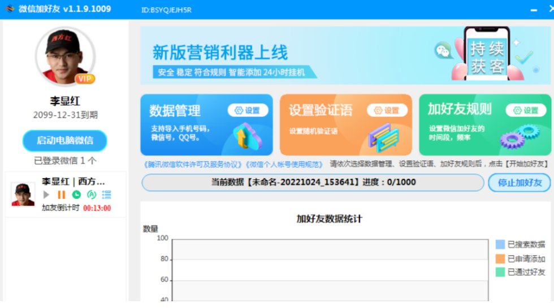Click the app logo in the title bar
The height and width of the screenshot is (308, 554).
click(10, 9)
